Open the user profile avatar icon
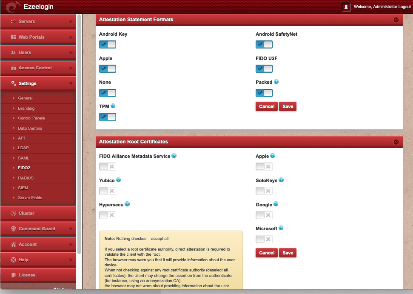Screen dimensions: 413x294 346,7
